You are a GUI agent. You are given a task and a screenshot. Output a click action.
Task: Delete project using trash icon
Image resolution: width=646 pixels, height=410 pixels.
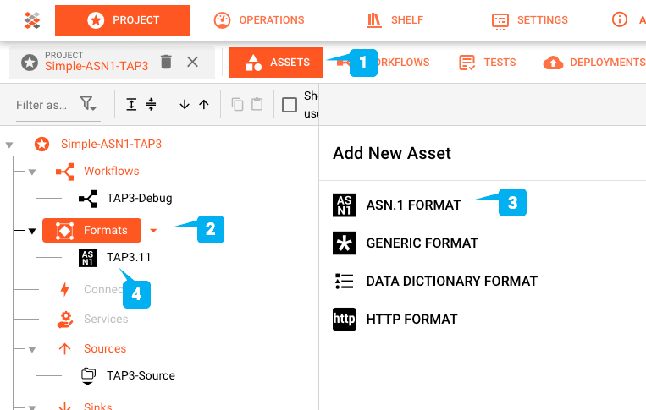166,62
